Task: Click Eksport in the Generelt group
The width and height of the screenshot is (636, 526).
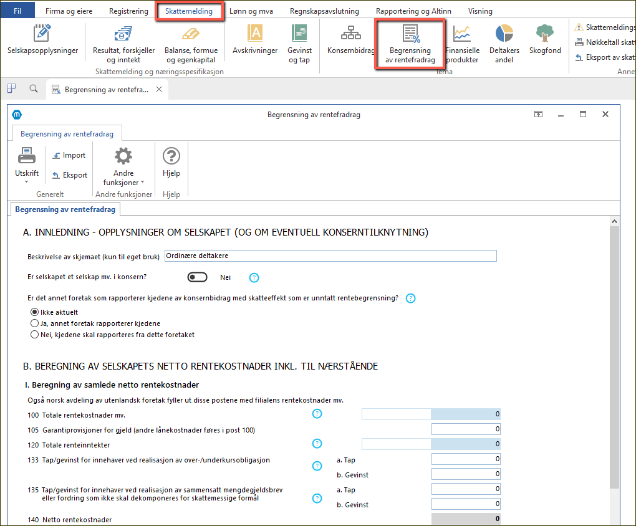Action: 70,175
